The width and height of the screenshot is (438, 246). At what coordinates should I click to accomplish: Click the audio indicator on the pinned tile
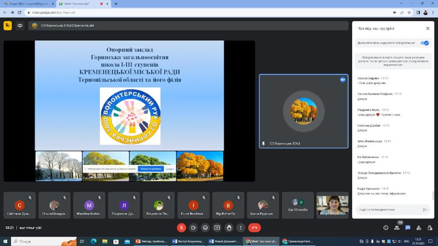(x=343, y=79)
